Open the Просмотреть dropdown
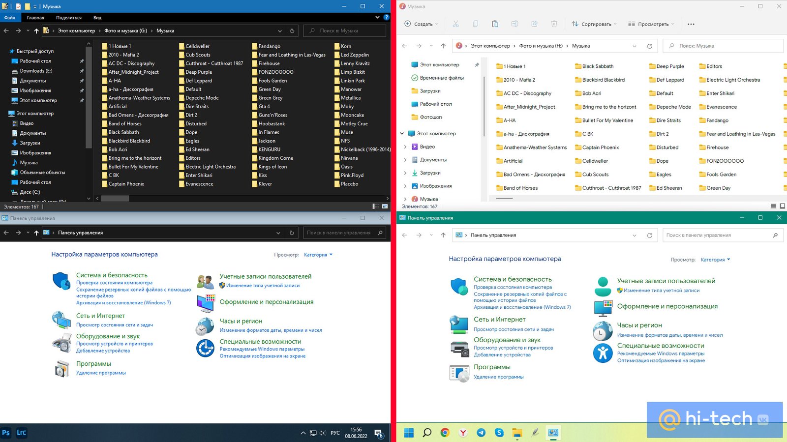Screen dimensions: 787x442 coord(651,24)
